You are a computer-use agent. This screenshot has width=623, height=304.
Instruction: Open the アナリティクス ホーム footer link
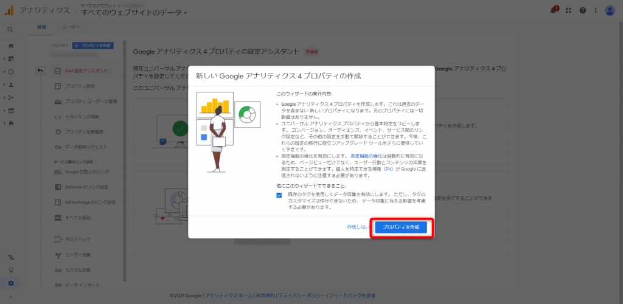click(229, 295)
